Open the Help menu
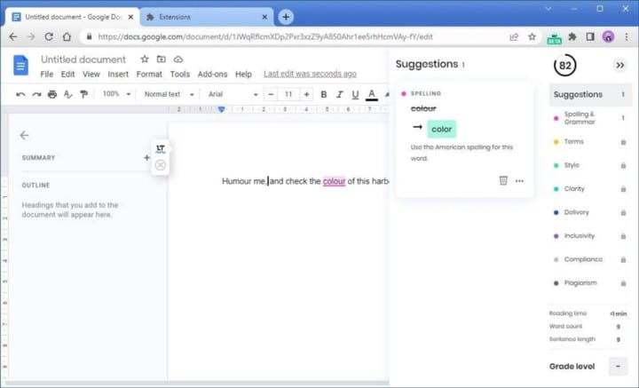Image resolution: width=639 pixels, height=388 pixels. 243,75
